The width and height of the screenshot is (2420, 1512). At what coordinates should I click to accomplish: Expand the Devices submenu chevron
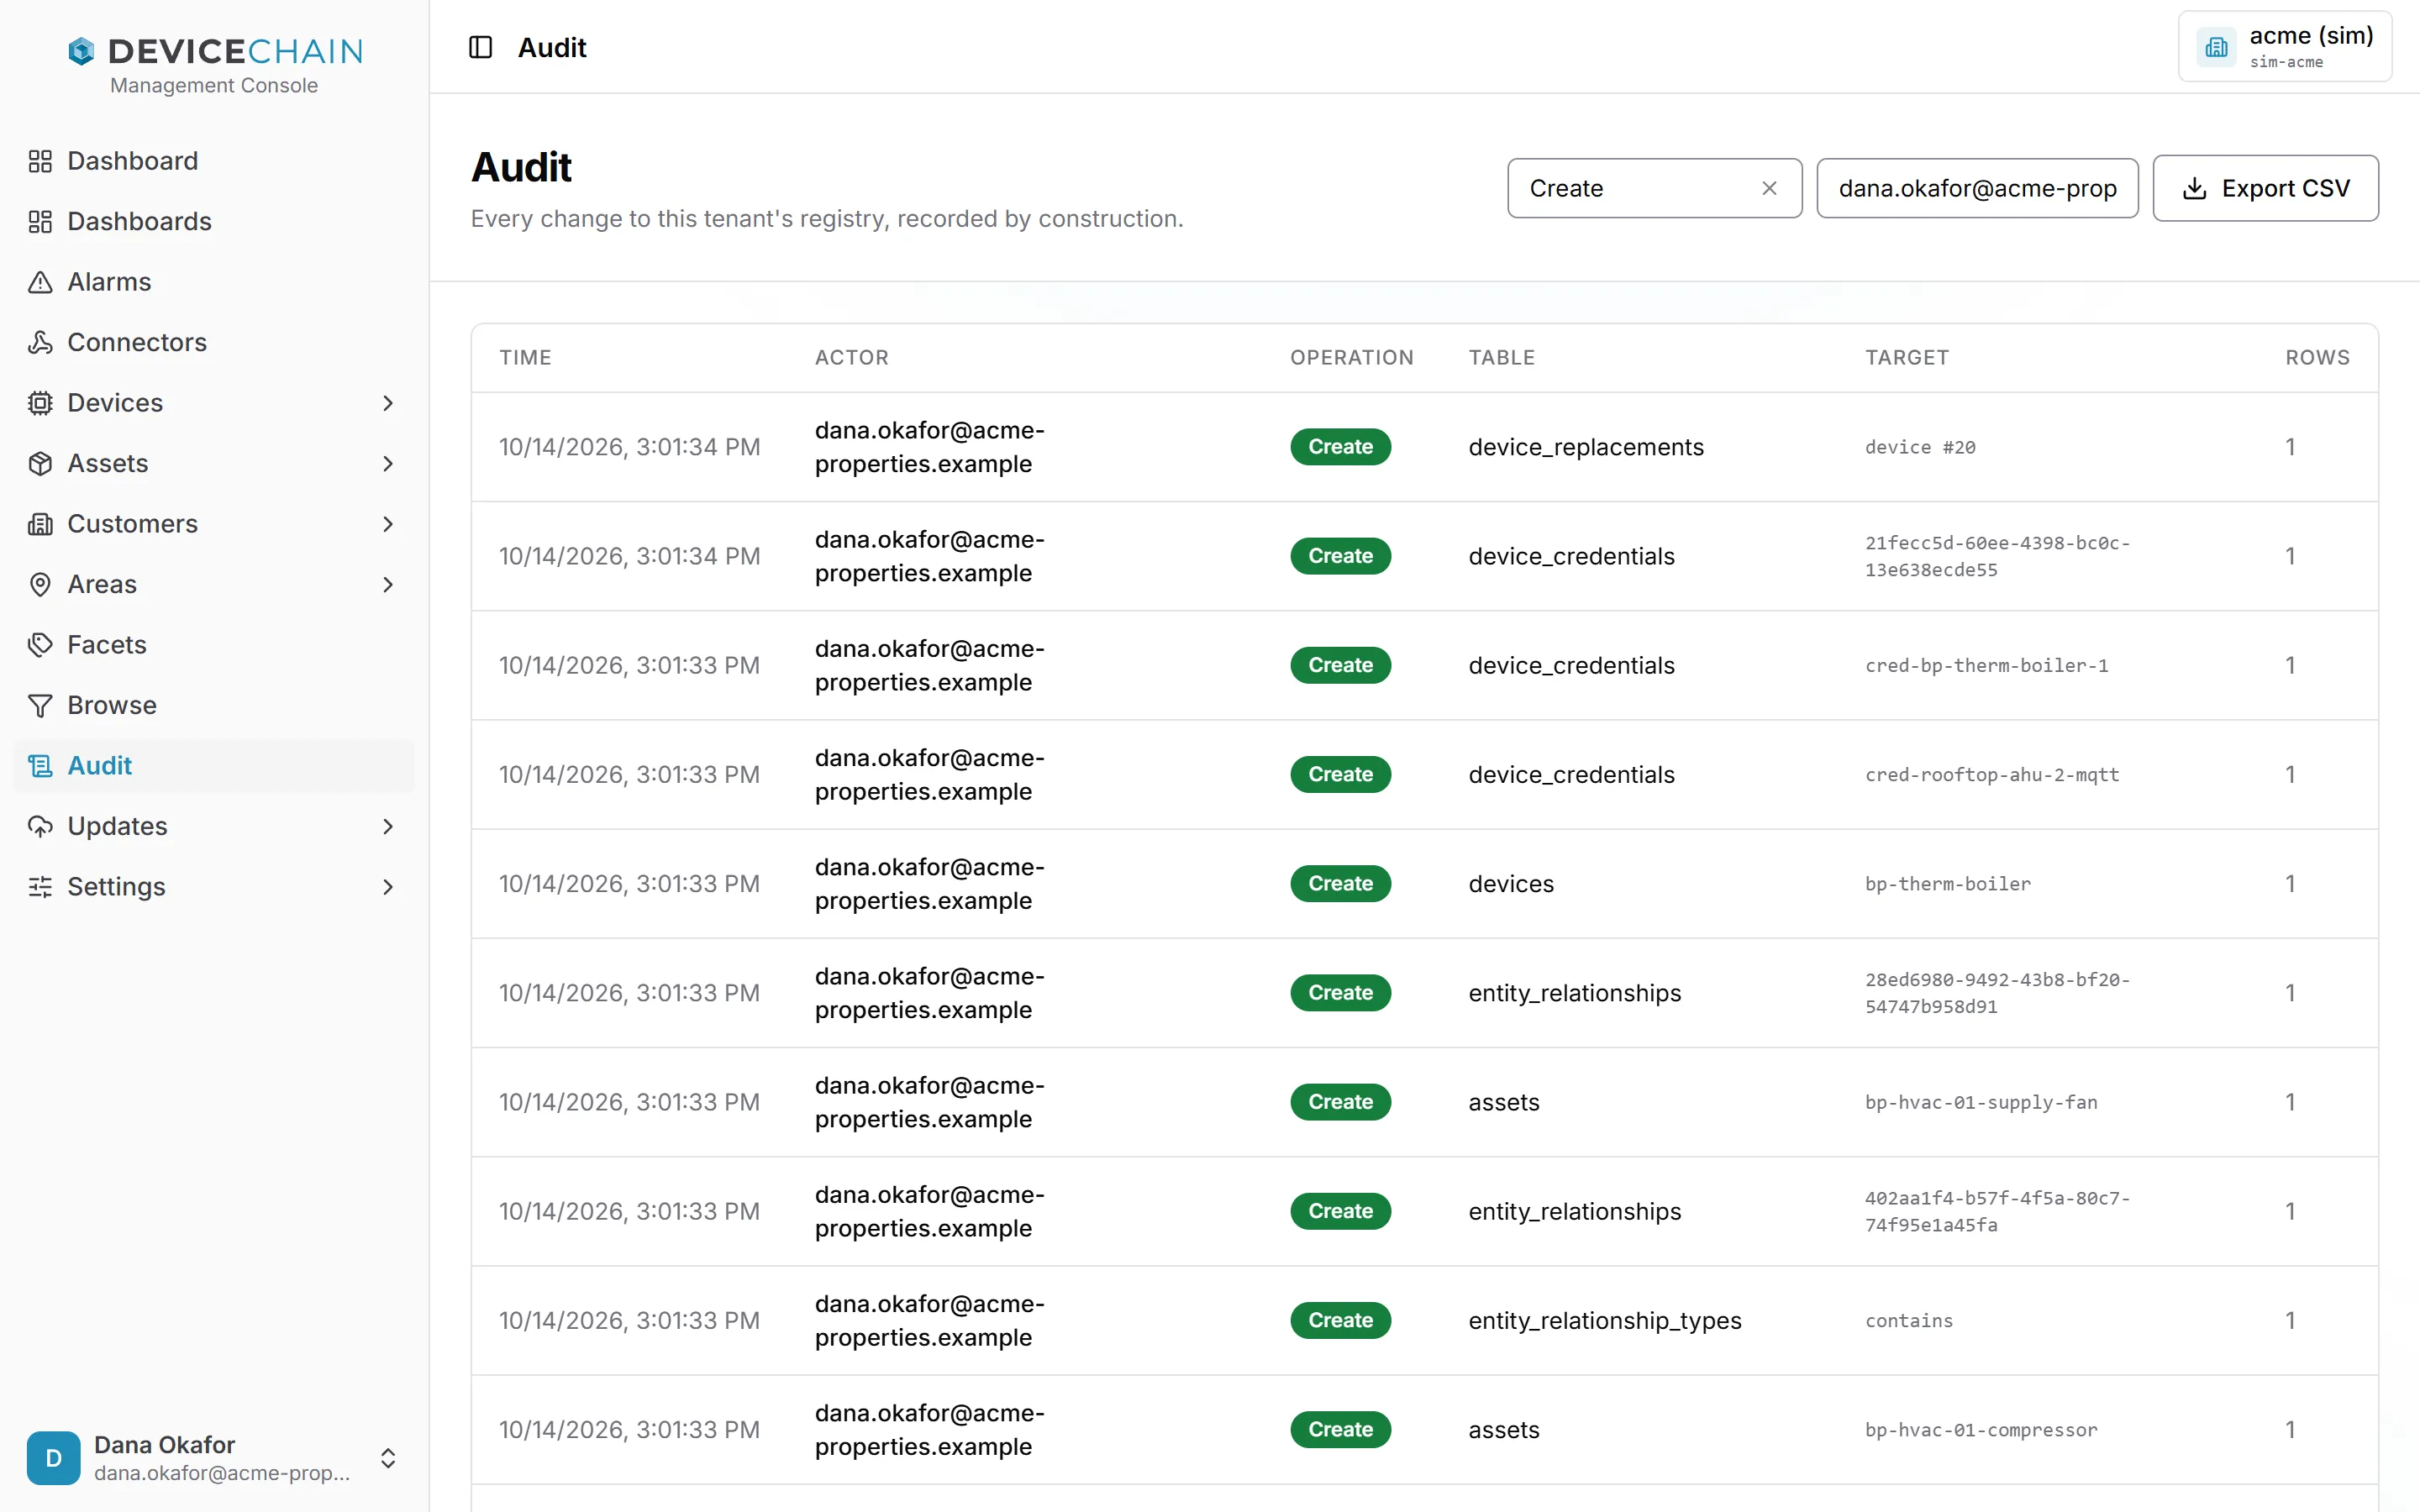(x=388, y=403)
